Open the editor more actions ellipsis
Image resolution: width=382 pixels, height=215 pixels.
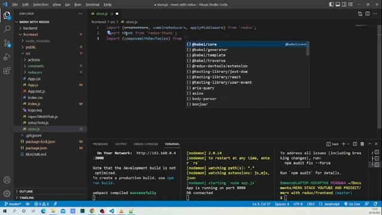coord(375,14)
